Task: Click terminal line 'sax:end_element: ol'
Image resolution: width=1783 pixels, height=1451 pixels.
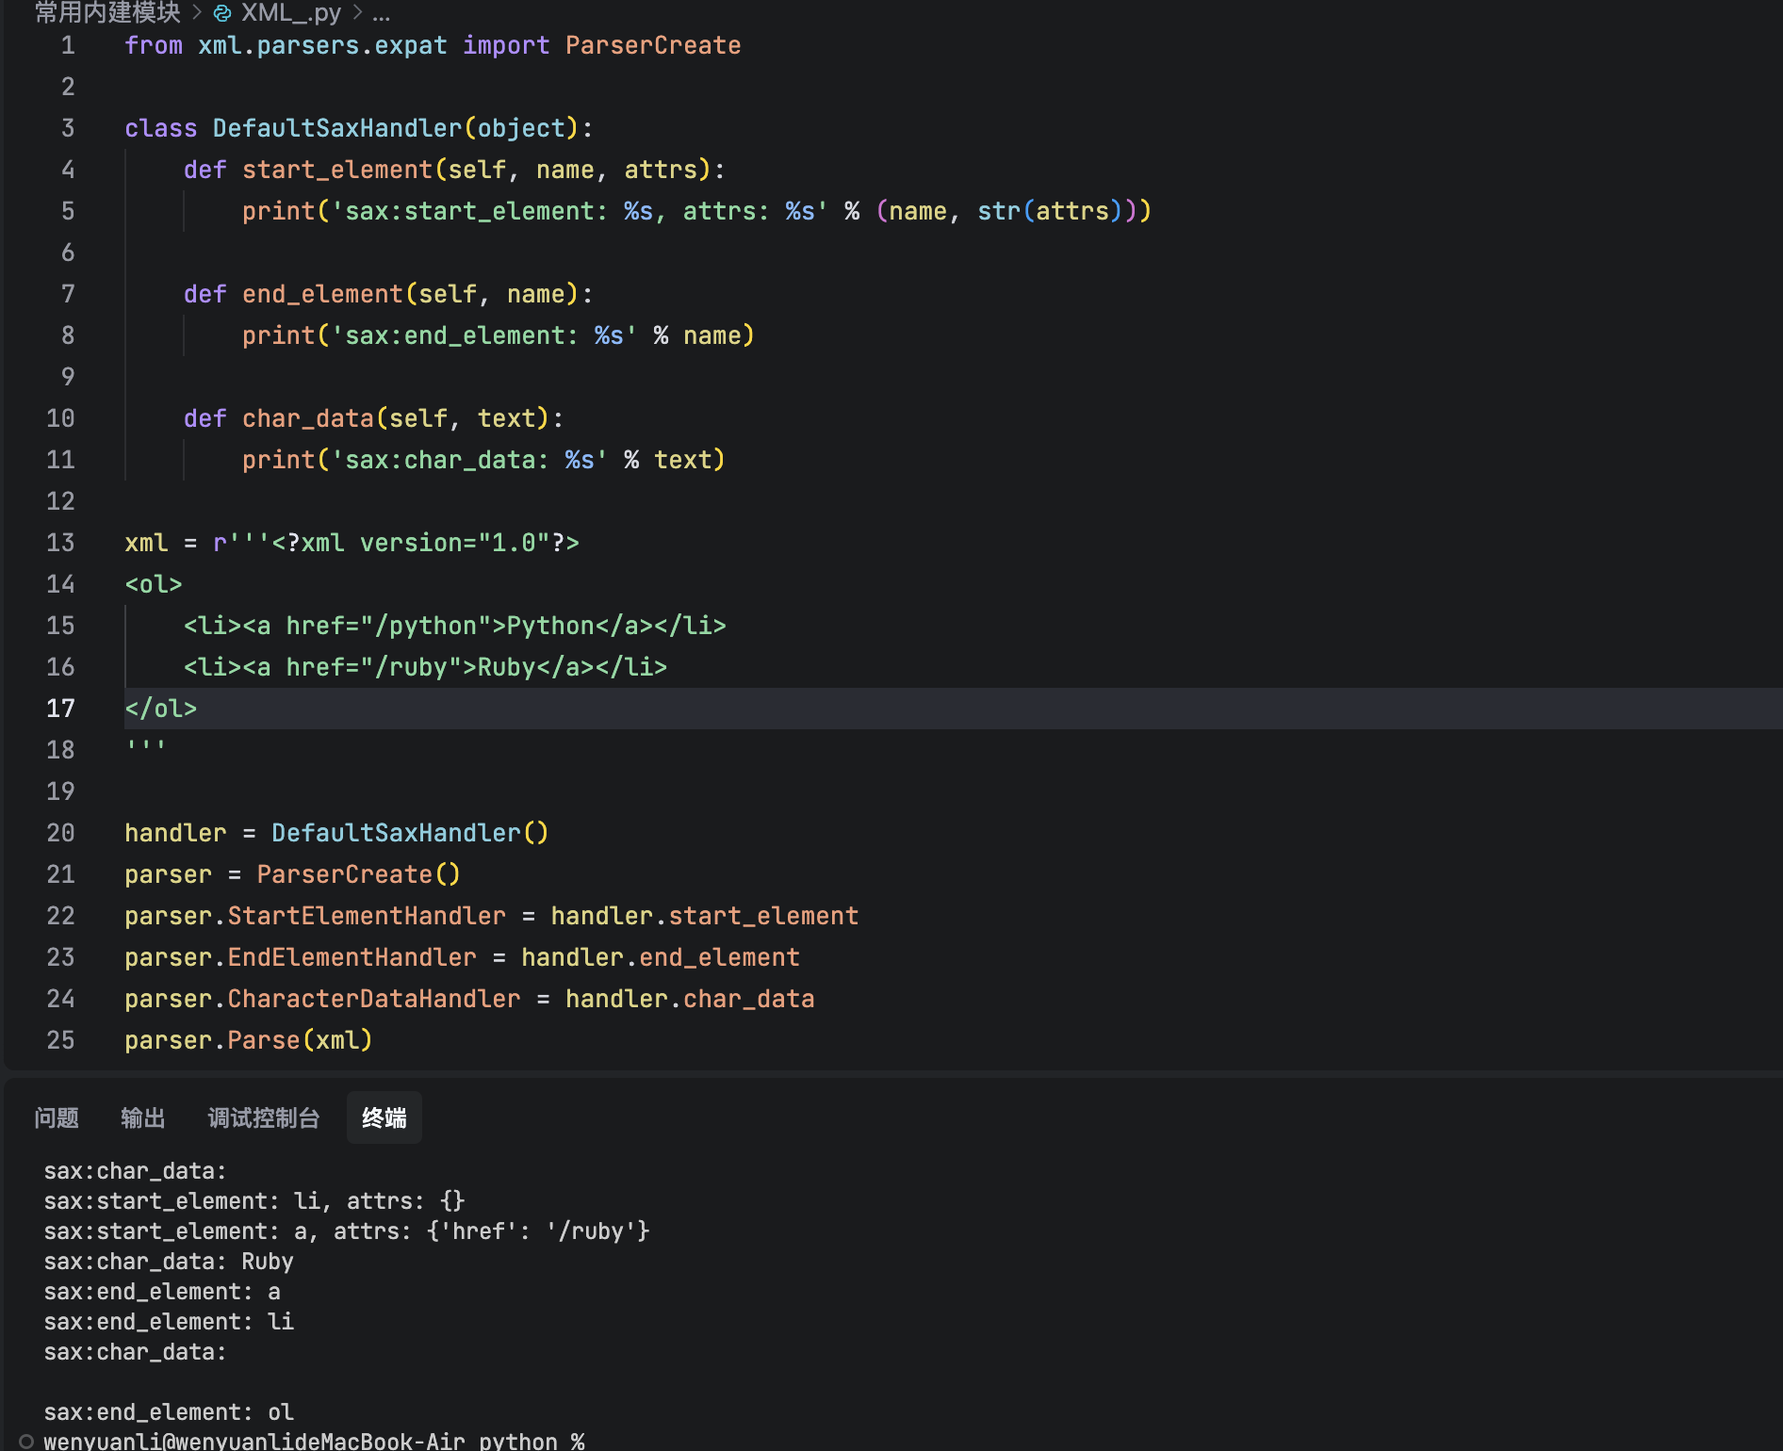Action: click(x=169, y=1411)
